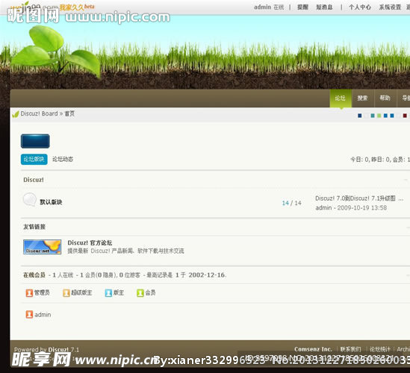Open the 搜索 navigation tab
This screenshot has width=410, height=373.
pyautogui.click(x=363, y=98)
